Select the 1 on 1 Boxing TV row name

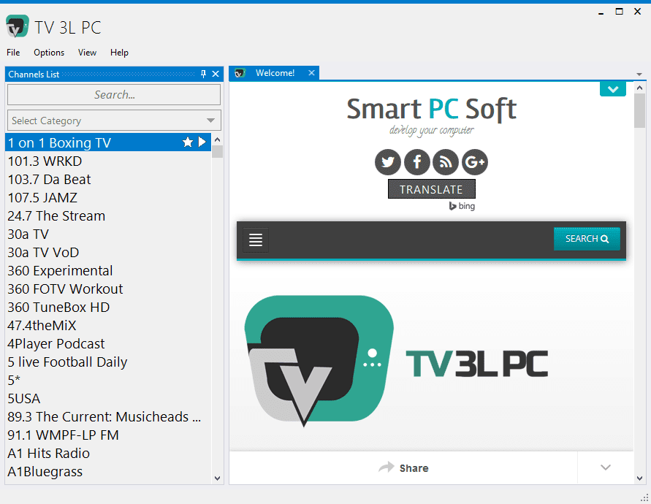(x=59, y=143)
